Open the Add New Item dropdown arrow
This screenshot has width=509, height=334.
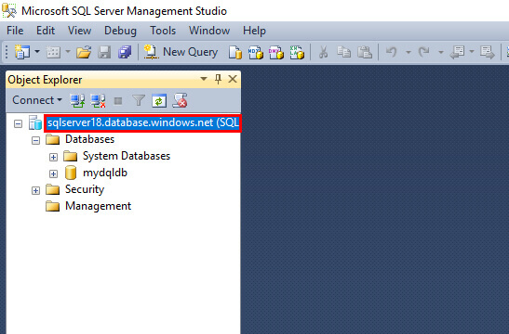coord(68,52)
